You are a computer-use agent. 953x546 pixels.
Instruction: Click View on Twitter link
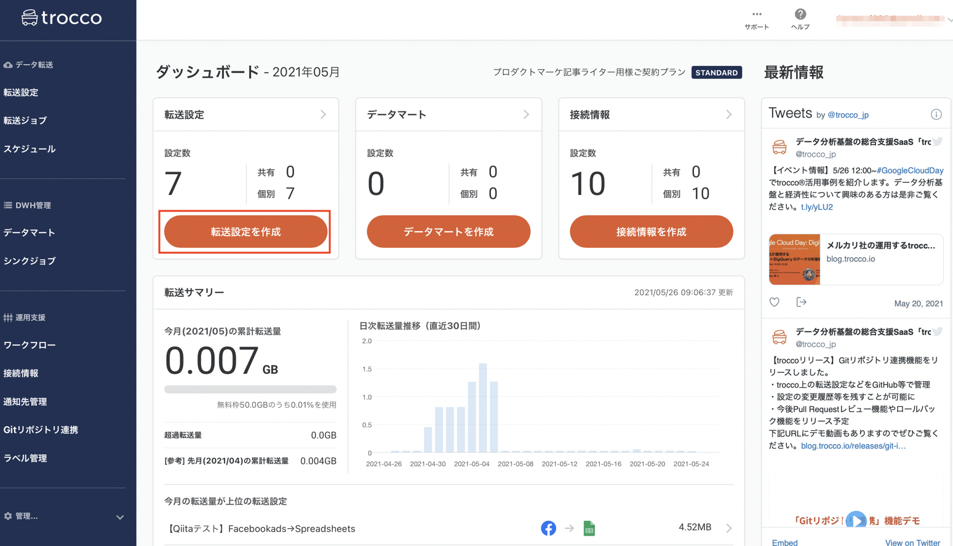click(912, 542)
